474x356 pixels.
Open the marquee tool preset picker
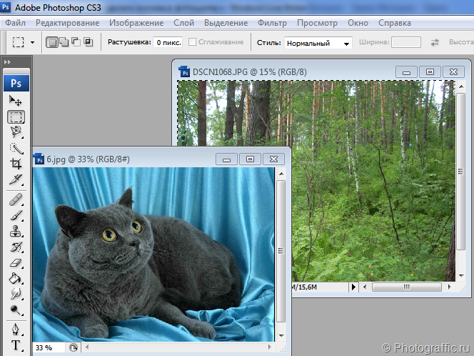[x=32, y=42]
